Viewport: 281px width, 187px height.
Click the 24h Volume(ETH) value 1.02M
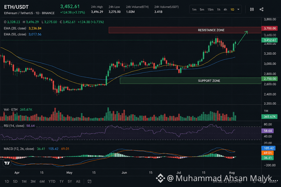[130, 12]
